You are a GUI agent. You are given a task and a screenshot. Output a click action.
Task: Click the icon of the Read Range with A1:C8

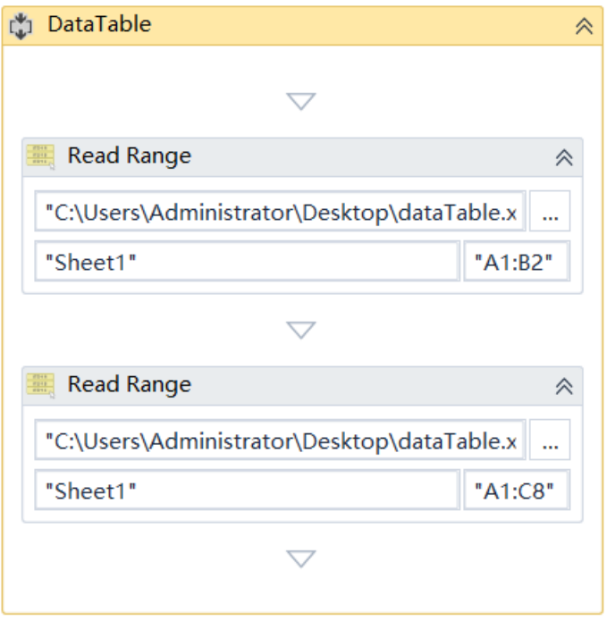click(x=40, y=385)
